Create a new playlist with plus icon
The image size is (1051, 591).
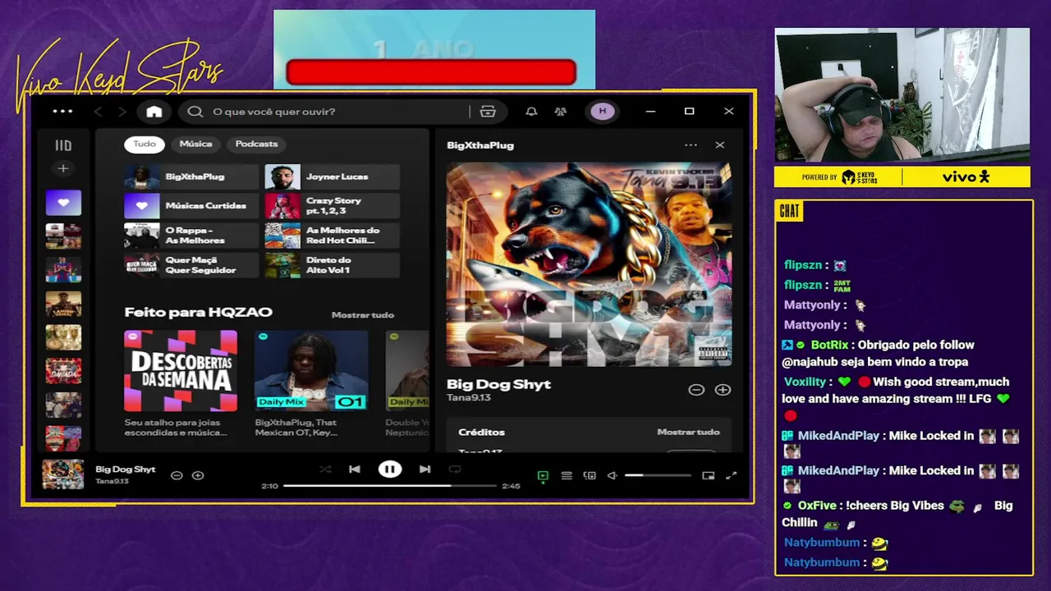(63, 168)
